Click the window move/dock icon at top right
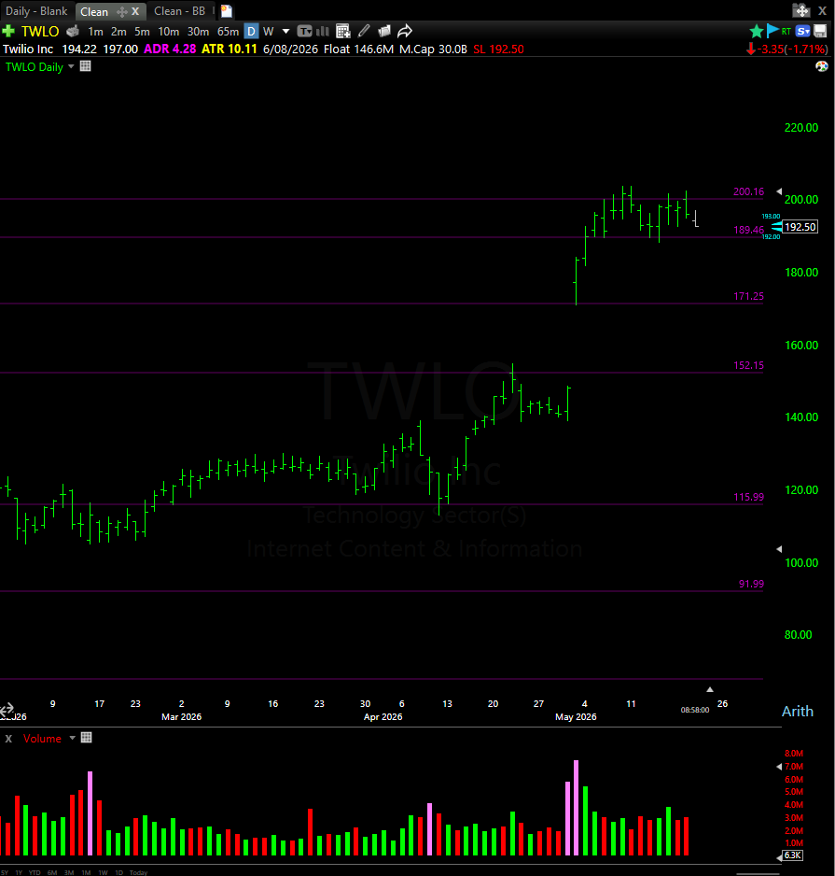The width and height of the screenshot is (835, 876). (801, 10)
